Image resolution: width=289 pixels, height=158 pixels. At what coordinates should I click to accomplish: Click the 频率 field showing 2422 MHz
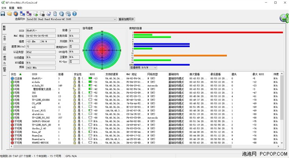pos(41,68)
